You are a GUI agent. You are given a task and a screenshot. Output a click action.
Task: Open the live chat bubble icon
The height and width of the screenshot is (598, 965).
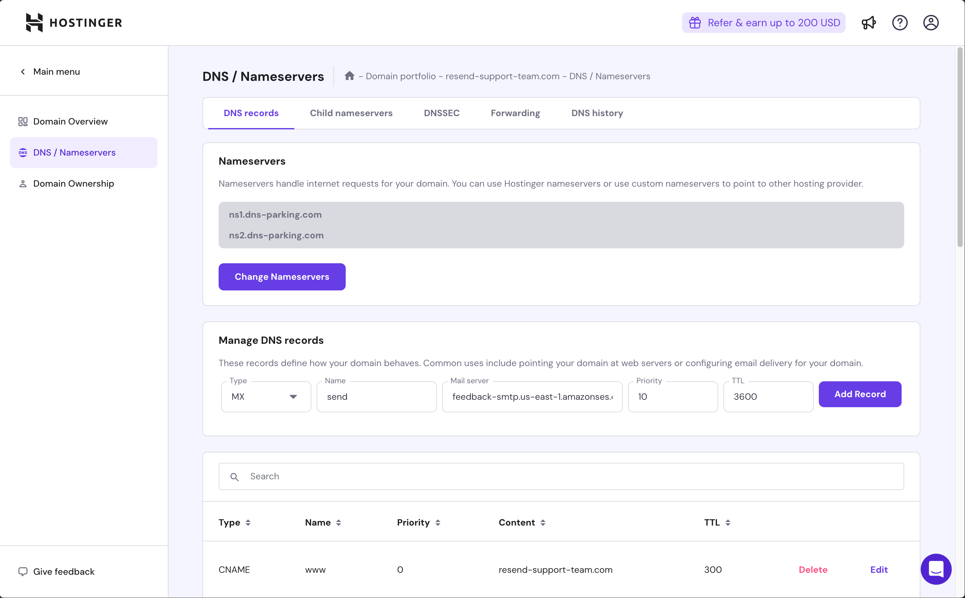pos(936,569)
